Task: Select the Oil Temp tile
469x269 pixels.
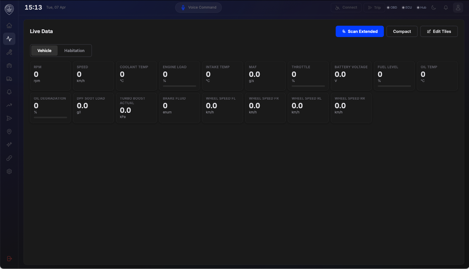Action: [437, 76]
